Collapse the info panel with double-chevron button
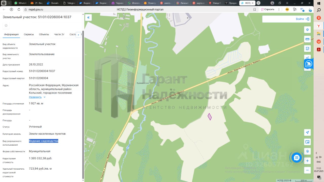The image size is (324, 182). click(x=88, y=17)
